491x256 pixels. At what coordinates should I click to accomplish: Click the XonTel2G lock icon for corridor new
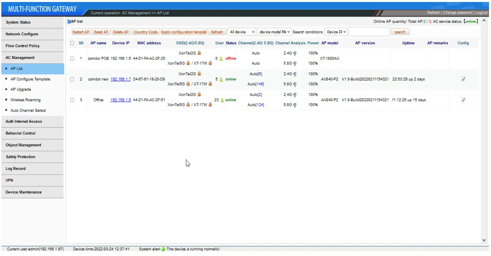199,74
